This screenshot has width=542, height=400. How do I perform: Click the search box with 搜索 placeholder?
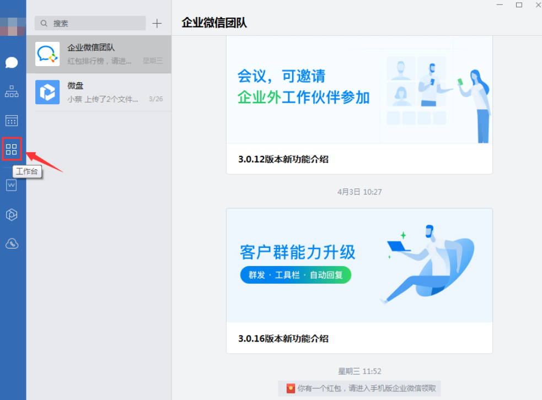point(90,23)
